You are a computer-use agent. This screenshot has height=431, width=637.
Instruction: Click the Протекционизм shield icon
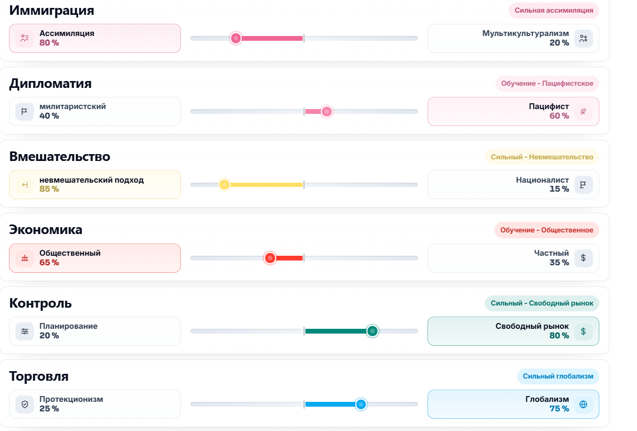click(x=24, y=404)
